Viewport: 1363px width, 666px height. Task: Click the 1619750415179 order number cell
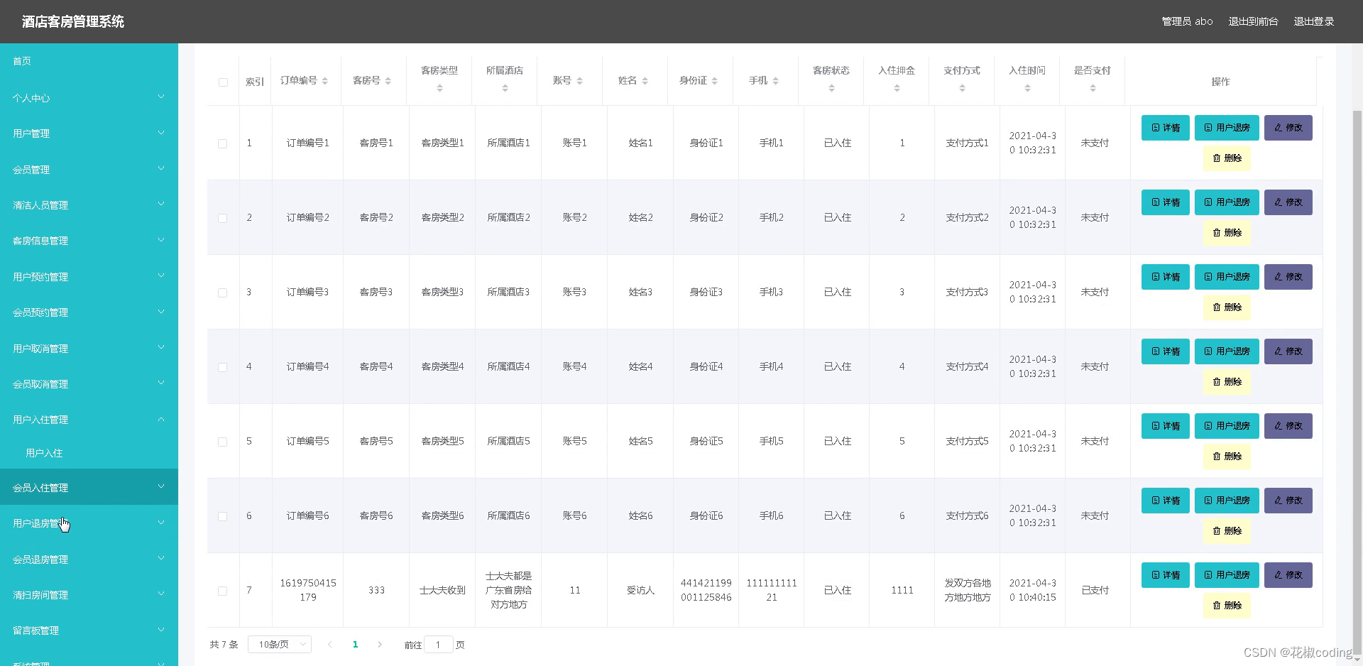click(307, 590)
